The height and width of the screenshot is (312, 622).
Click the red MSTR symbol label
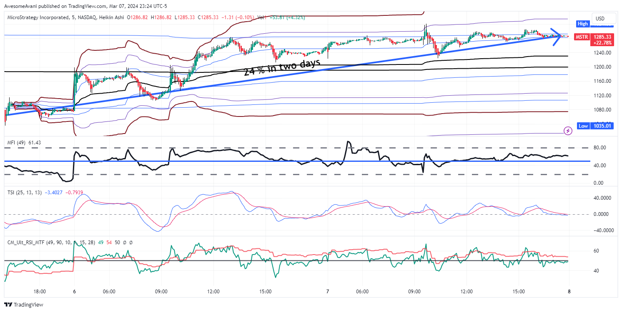coord(582,37)
